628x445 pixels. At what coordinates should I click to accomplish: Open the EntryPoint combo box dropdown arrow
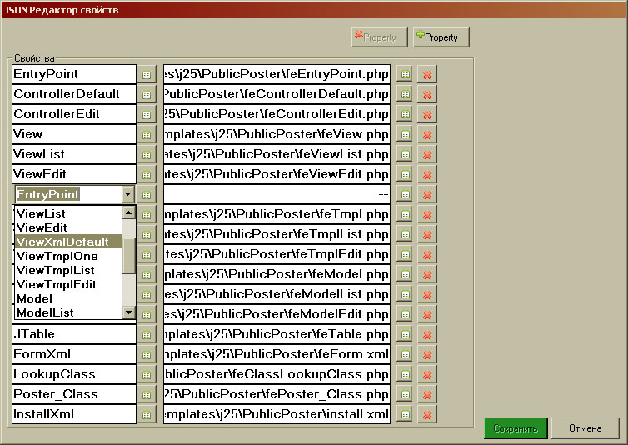[x=127, y=194]
